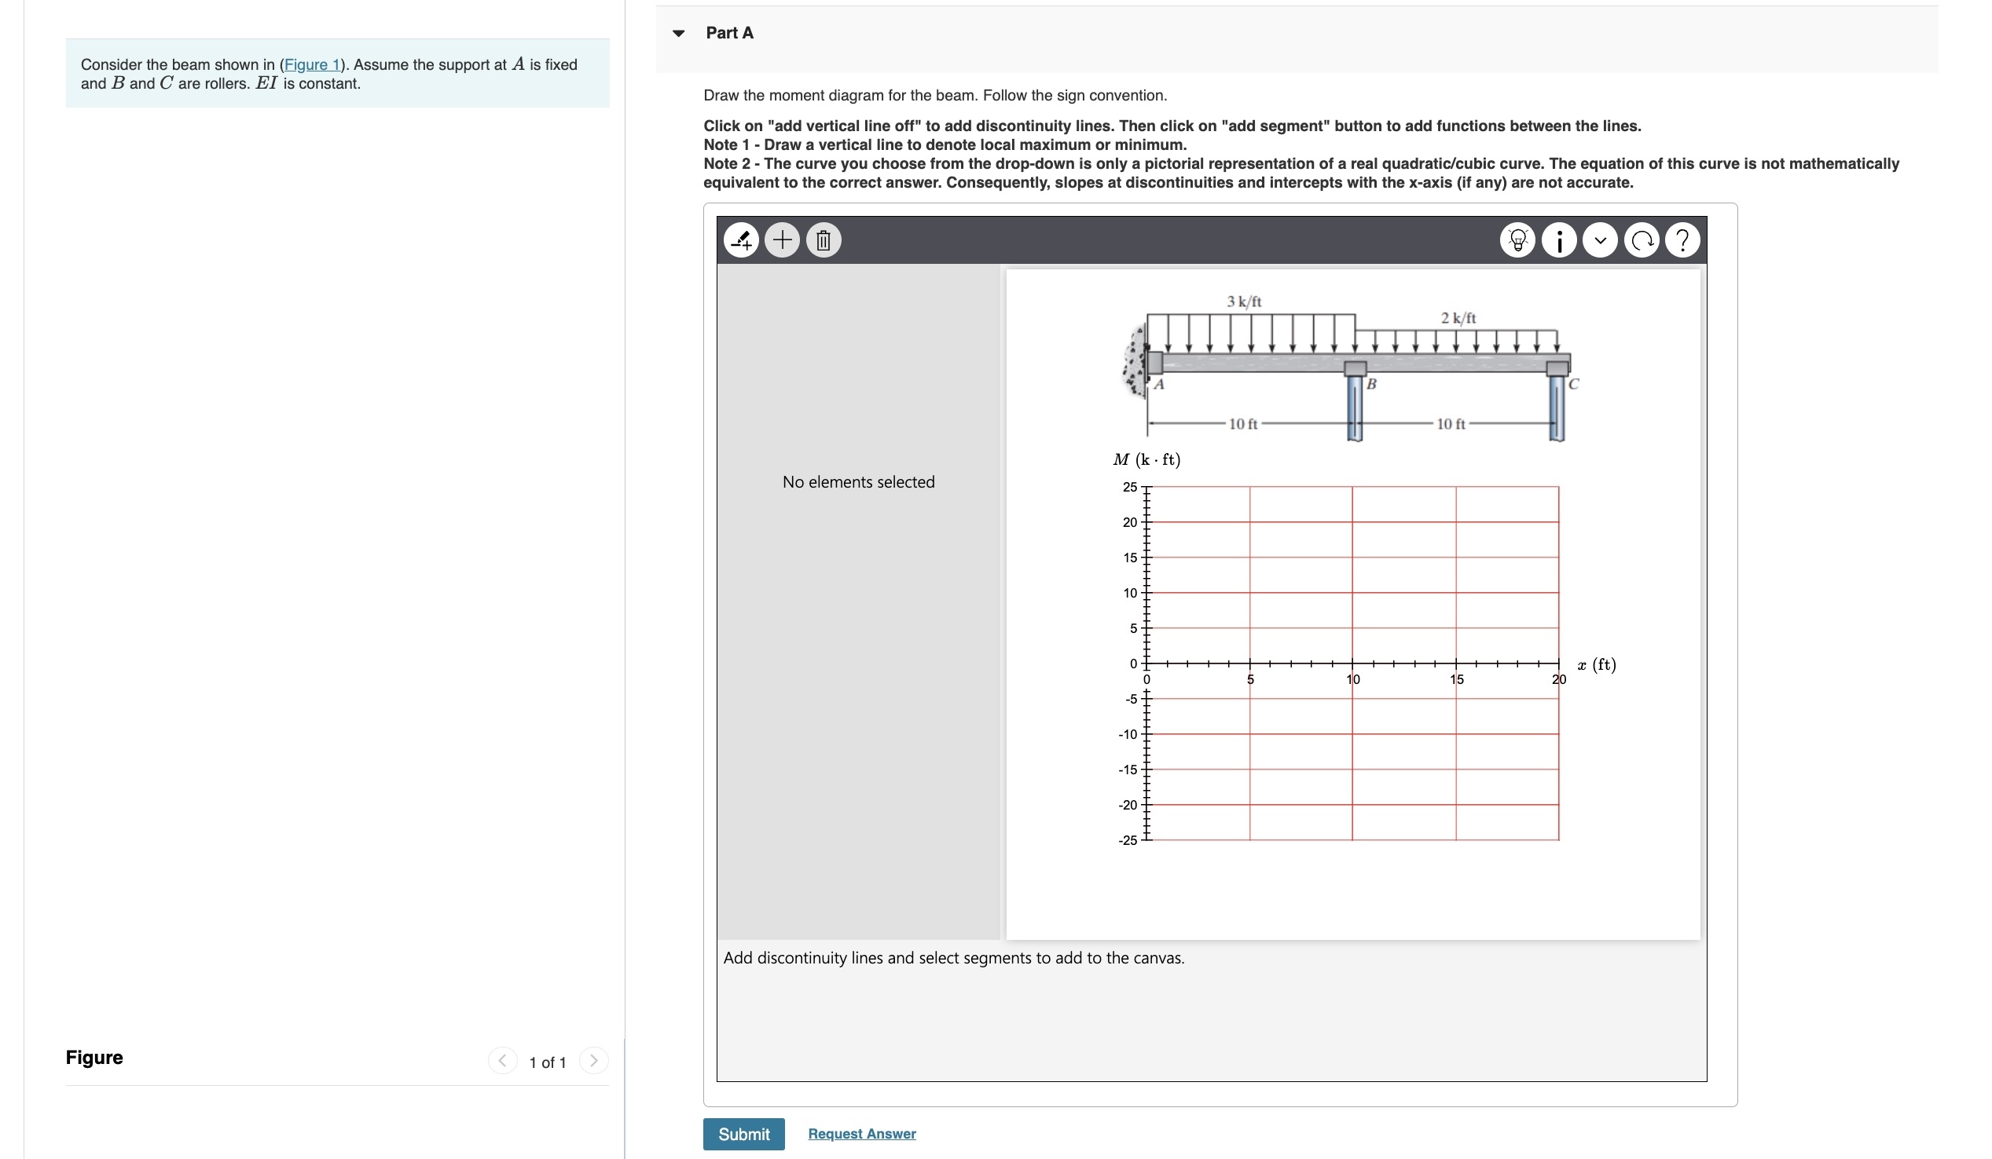Reset the diagram with the circular arrow icon
This screenshot has height=1159, width=1992.
tap(1642, 239)
